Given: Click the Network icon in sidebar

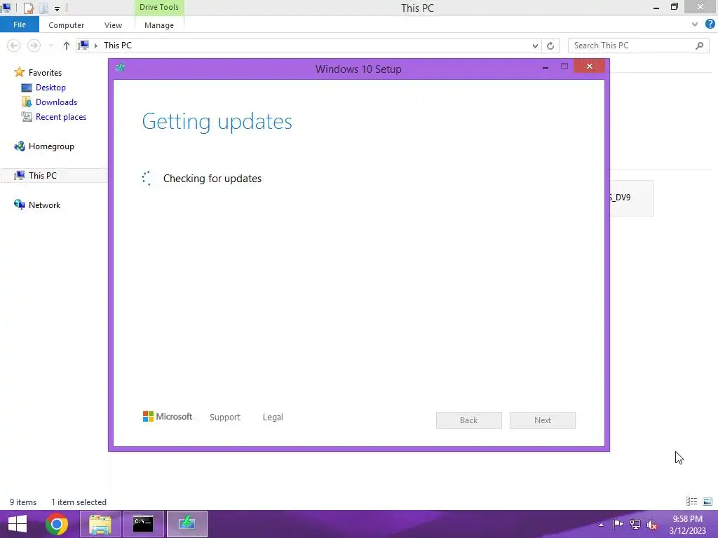Looking at the screenshot, I should tap(19, 205).
